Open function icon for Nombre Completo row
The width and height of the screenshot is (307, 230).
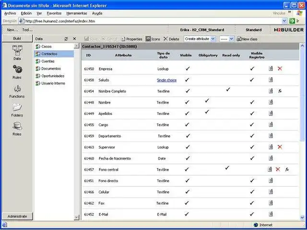280,91
